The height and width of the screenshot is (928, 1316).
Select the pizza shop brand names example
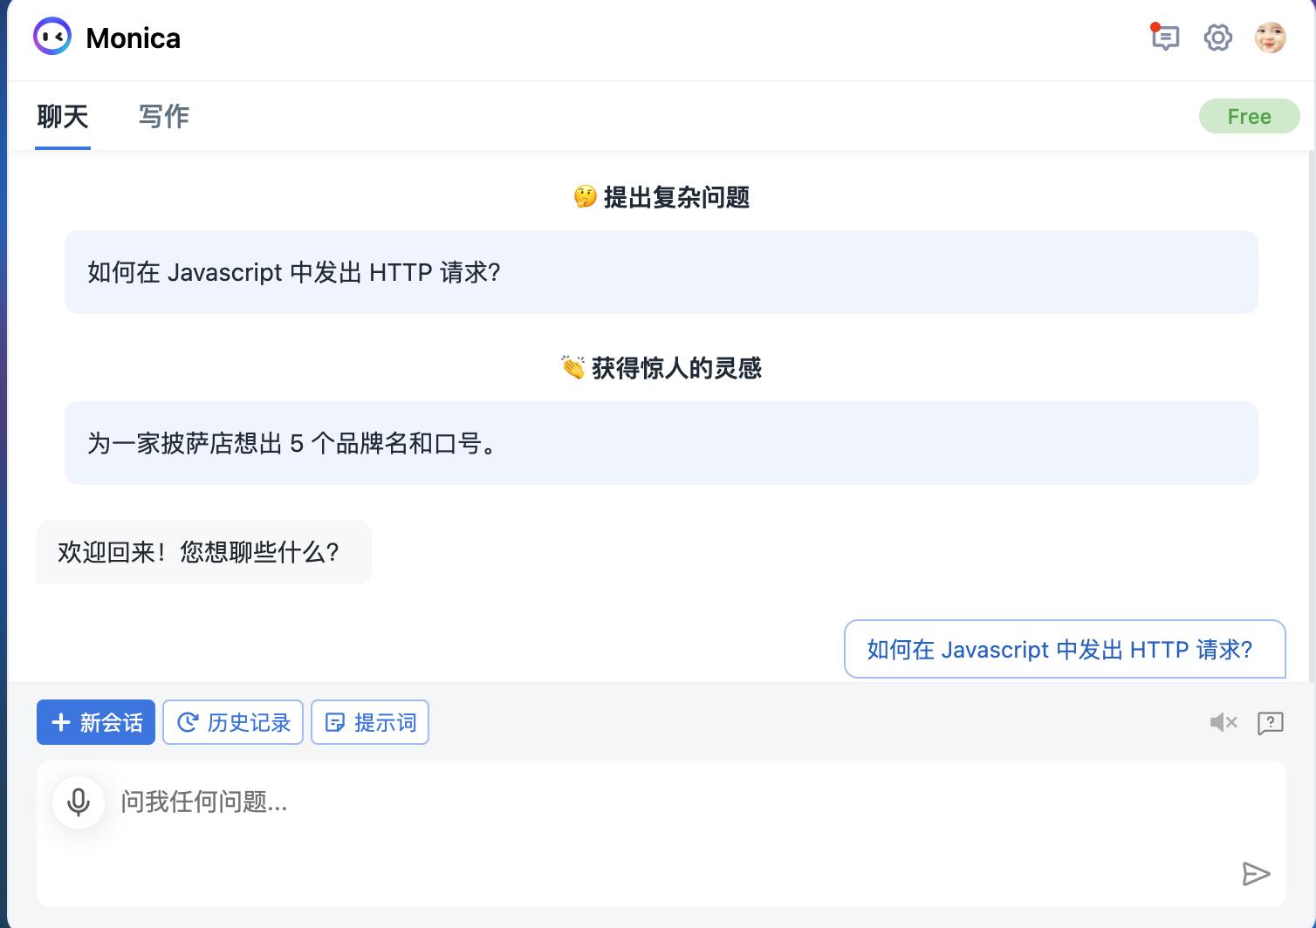point(661,443)
